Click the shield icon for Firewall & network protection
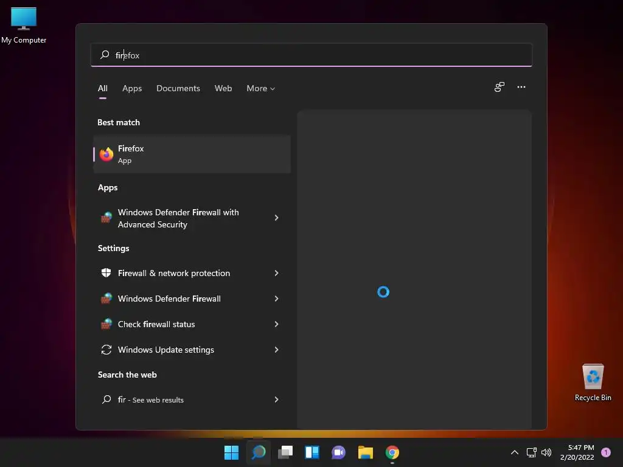The height and width of the screenshot is (467, 623). pos(106,273)
